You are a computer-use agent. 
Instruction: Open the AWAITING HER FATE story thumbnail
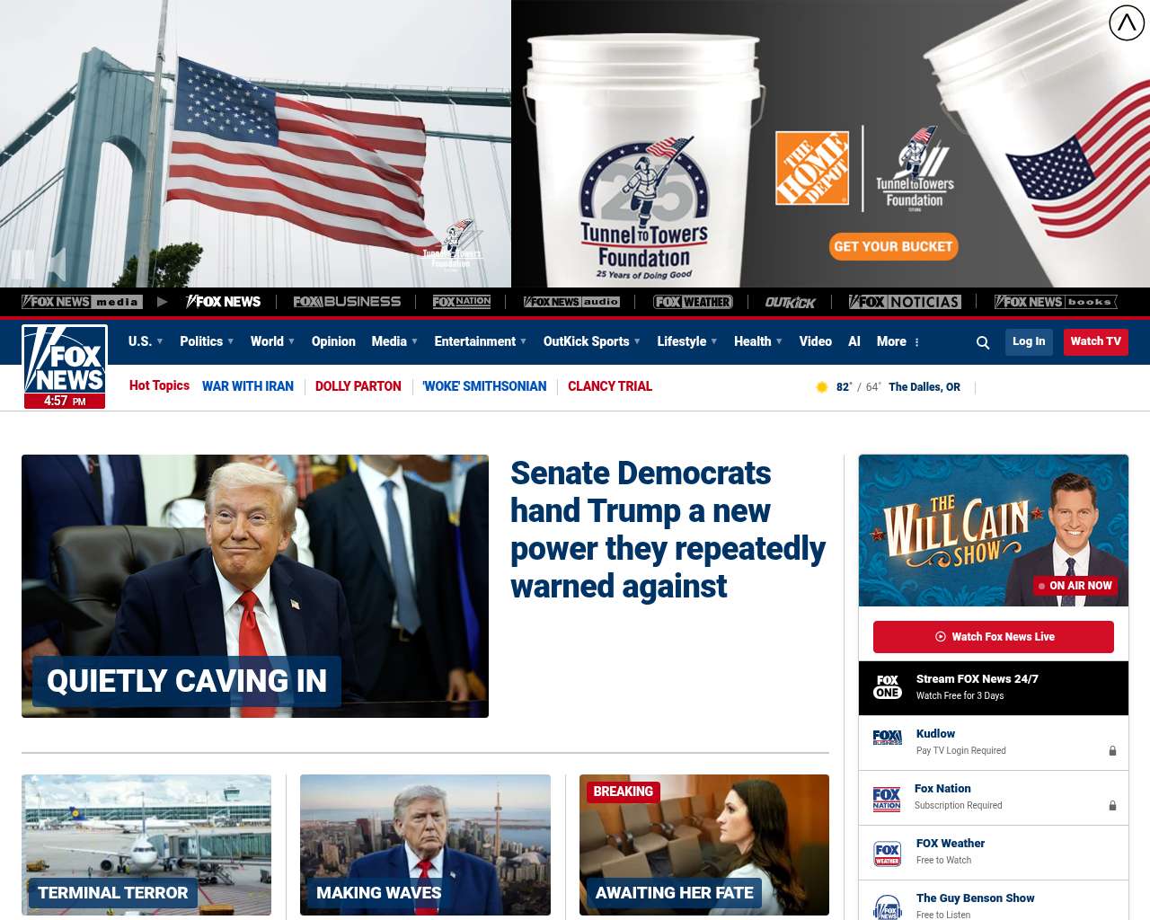tap(704, 845)
